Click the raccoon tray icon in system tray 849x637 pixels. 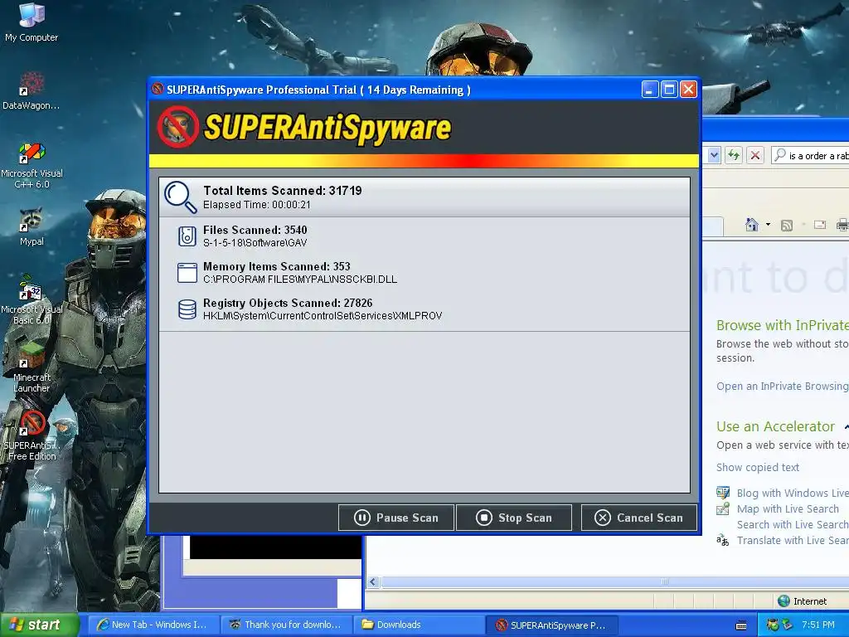click(x=772, y=625)
